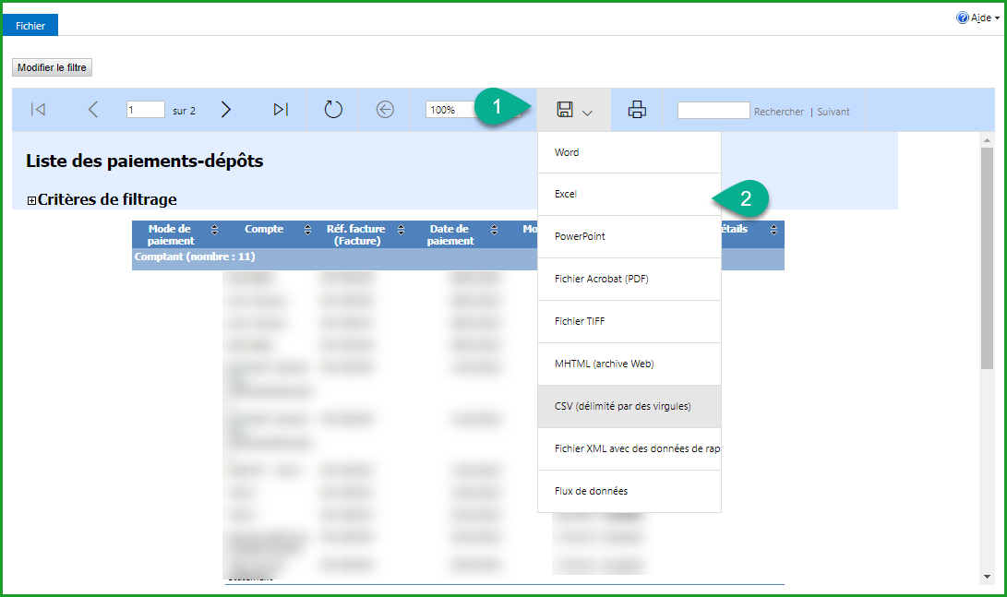Sort by the Mode de paiement column
This screenshot has width=1007, height=597.
215,230
